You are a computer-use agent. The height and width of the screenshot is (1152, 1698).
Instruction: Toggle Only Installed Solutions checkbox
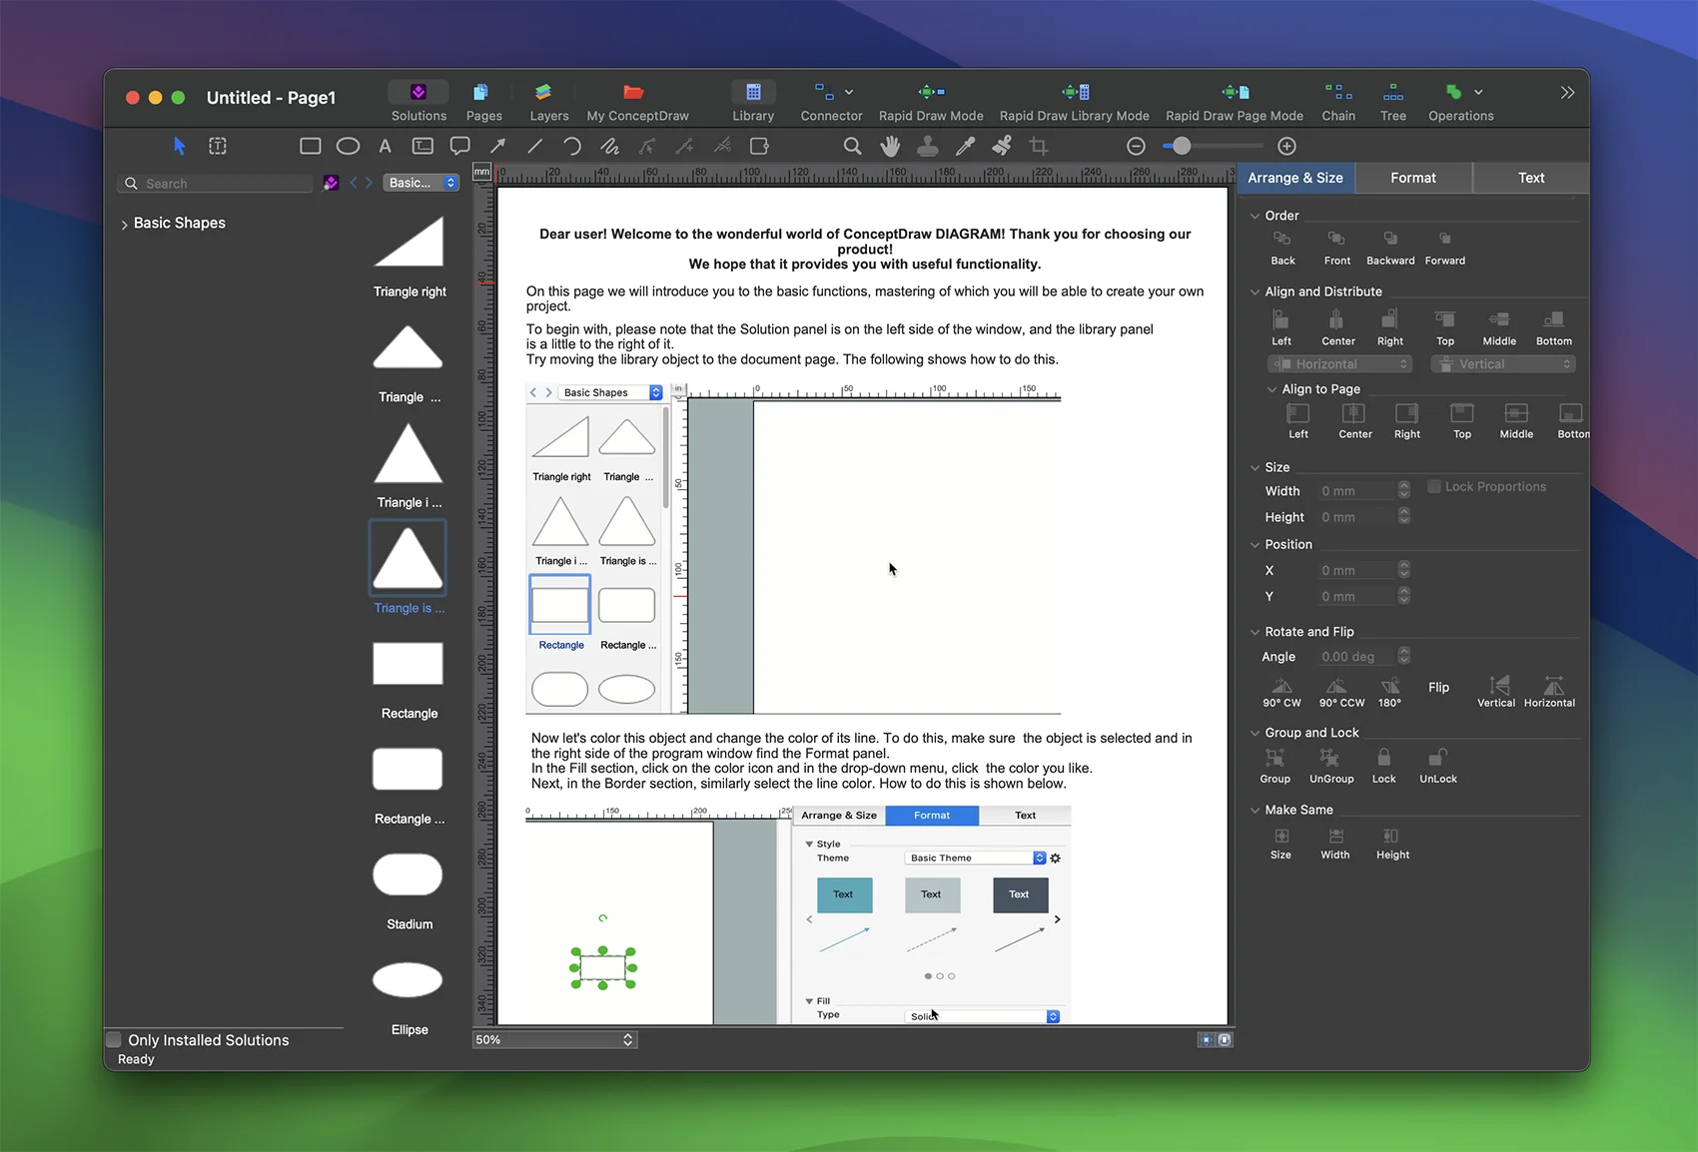click(114, 1039)
